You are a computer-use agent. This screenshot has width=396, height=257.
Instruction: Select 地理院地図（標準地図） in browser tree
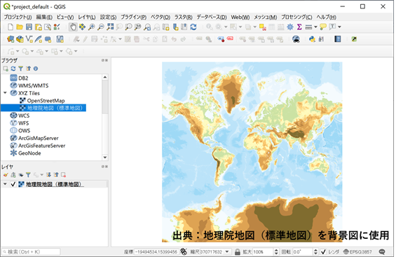[55, 108]
